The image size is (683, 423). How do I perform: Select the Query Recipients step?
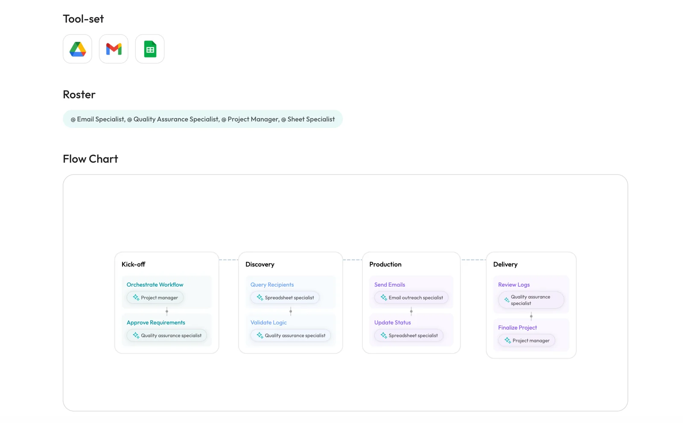point(272,284)
